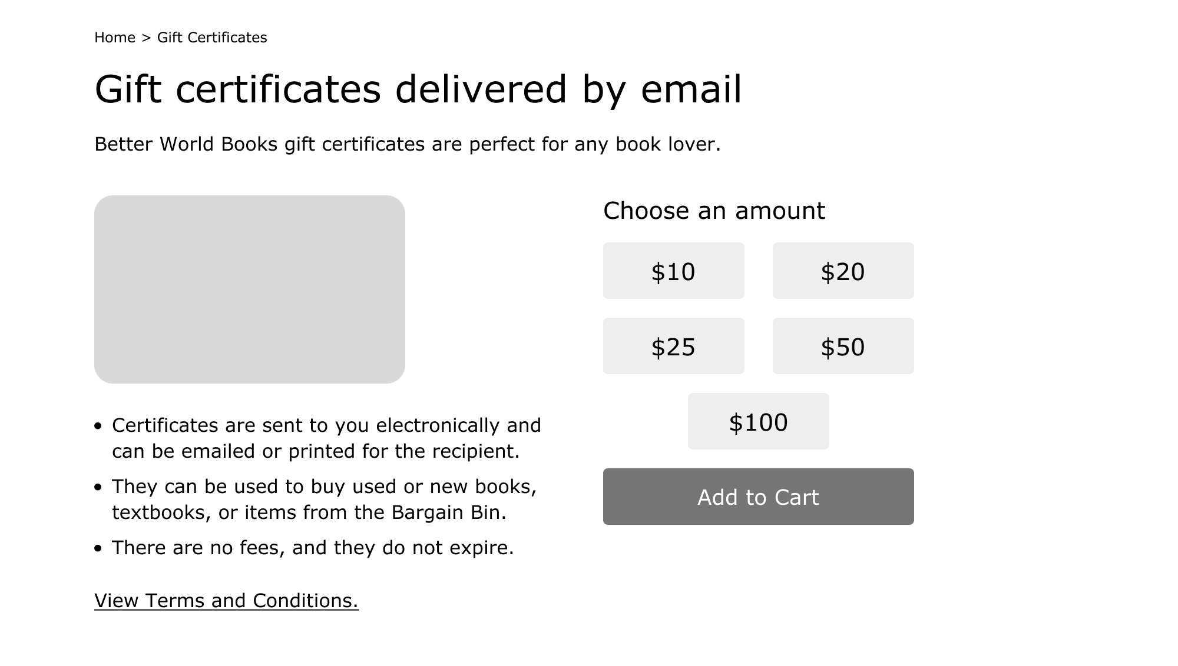Select the $10 amount option
This screenshot has width=1178, height=666.
(x=673, y=271)
